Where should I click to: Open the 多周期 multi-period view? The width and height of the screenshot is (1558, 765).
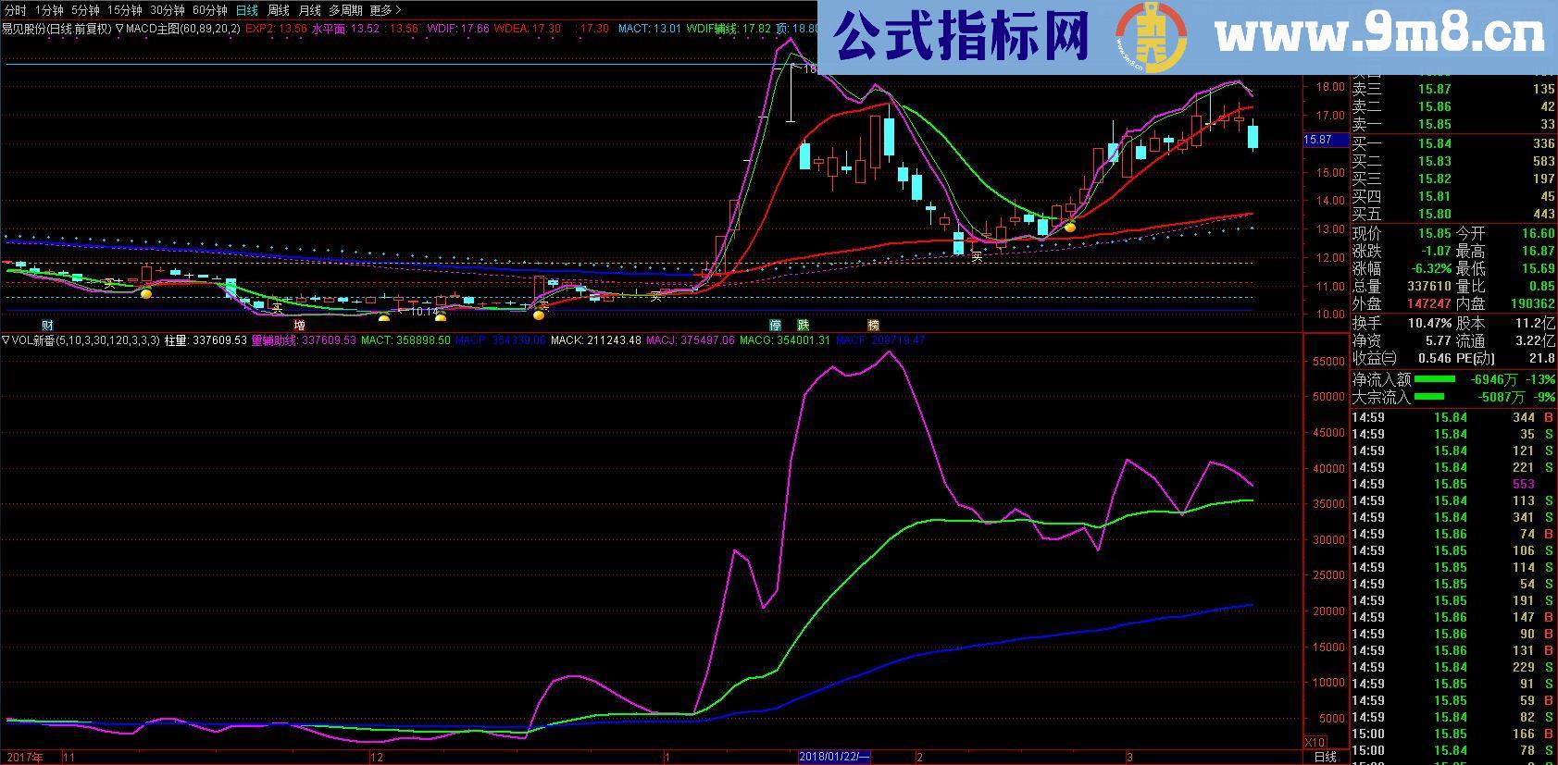345,10
